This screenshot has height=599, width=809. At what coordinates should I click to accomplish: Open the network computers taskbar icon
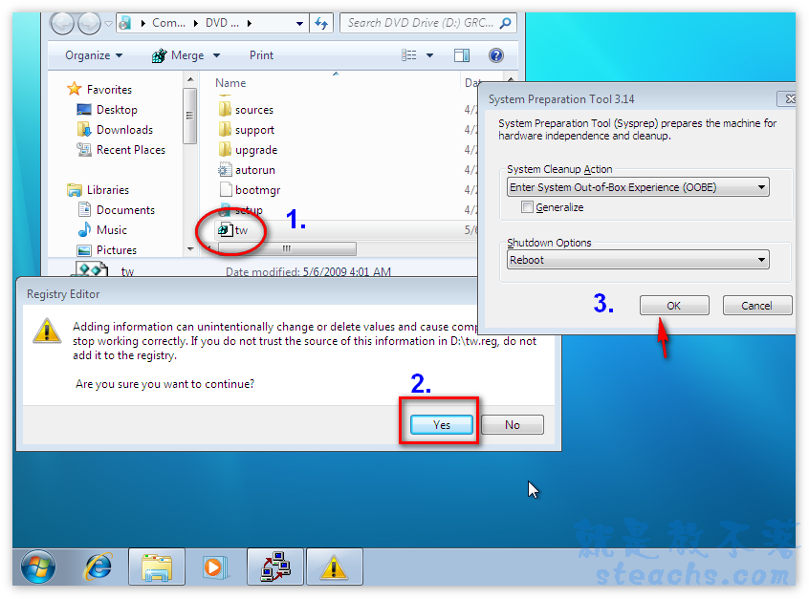pyautogui.click(x=275, y=567)
